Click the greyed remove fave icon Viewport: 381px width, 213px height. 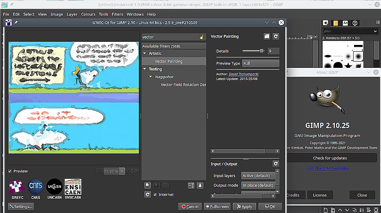pos(157,186)
